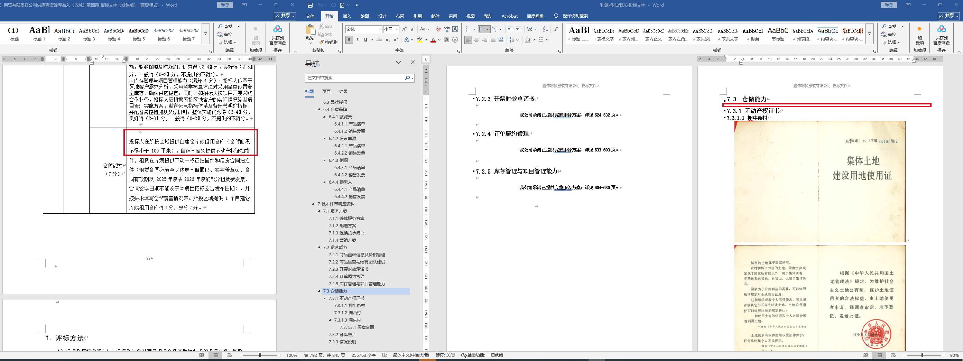
Task: Click the phonetic guide (wén) icon
Action: click(447, 29)
